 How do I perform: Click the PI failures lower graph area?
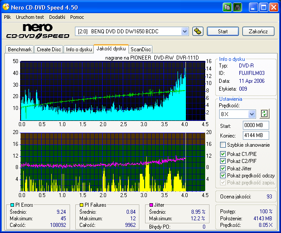(x=113, y=162)
